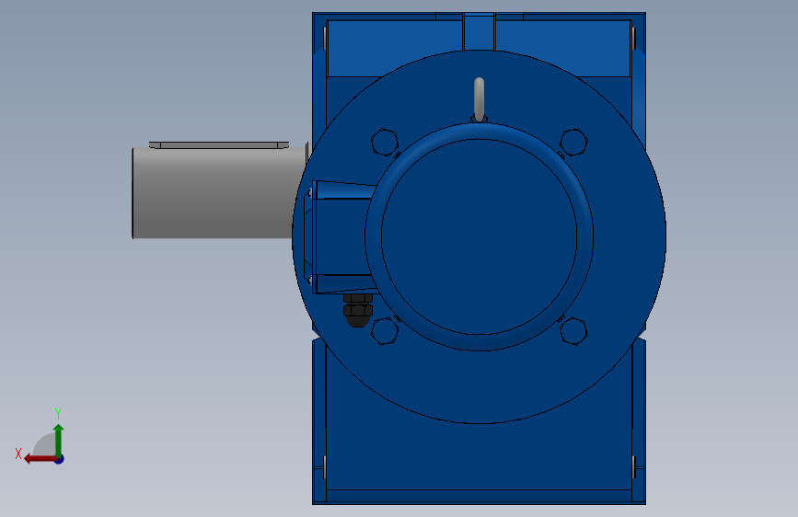Click the gray plane quadrant of the axis triad
Viewport: 798px width, 517px height.
45,445
